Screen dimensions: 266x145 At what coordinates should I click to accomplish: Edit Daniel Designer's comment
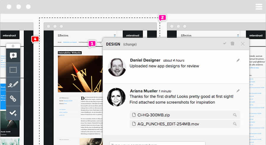(238, 60)
